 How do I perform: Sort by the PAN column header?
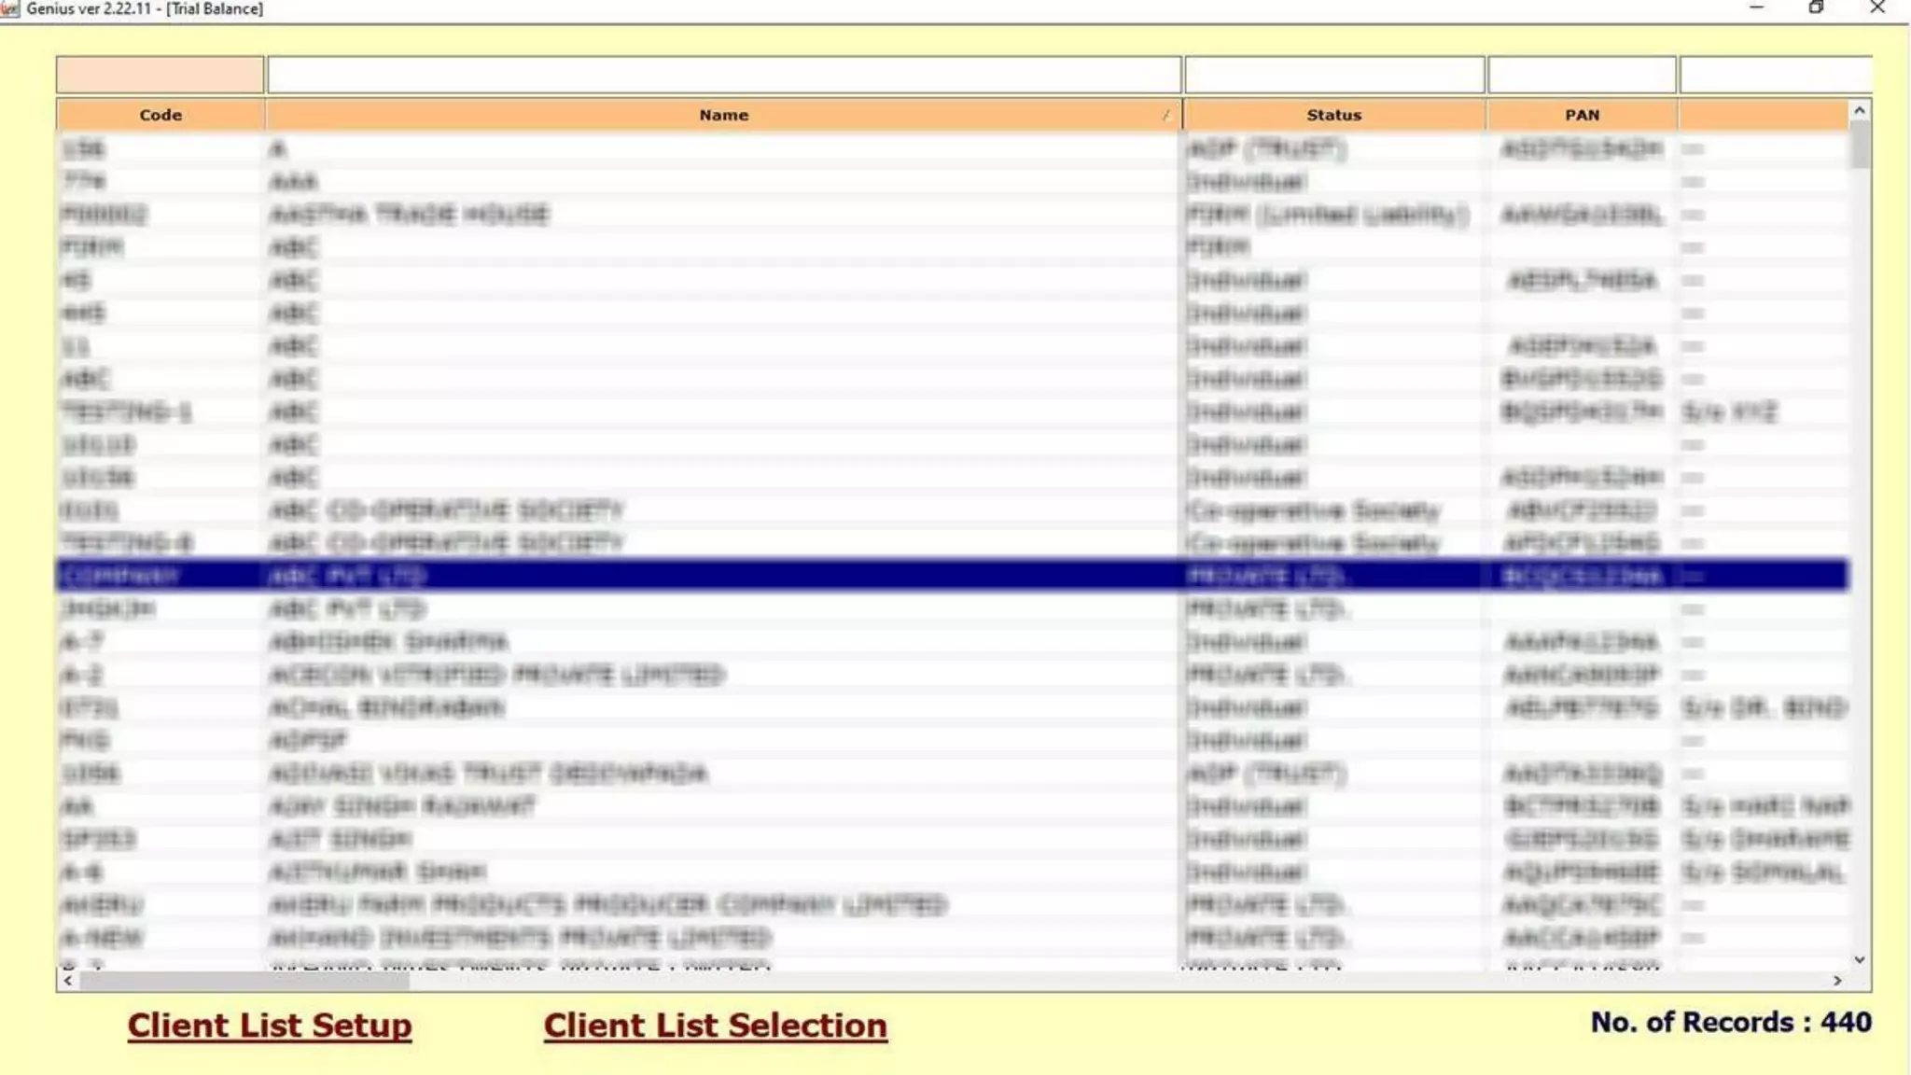(1582, 115)
